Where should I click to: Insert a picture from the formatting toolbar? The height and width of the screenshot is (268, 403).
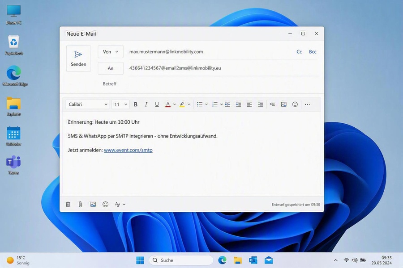[x=284, y=105]
